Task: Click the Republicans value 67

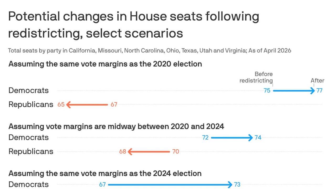Action: [x=114, y=105]
